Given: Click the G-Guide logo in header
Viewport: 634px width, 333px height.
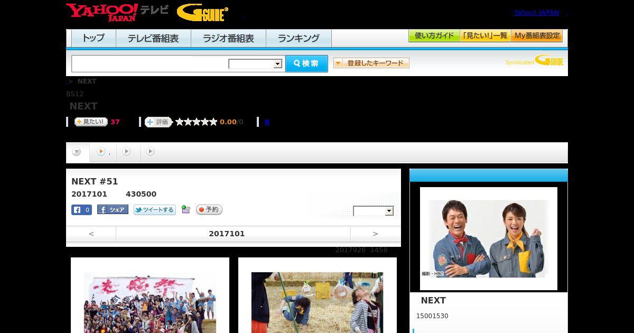Looking at the screenshot, I should [x=202, y=13].
